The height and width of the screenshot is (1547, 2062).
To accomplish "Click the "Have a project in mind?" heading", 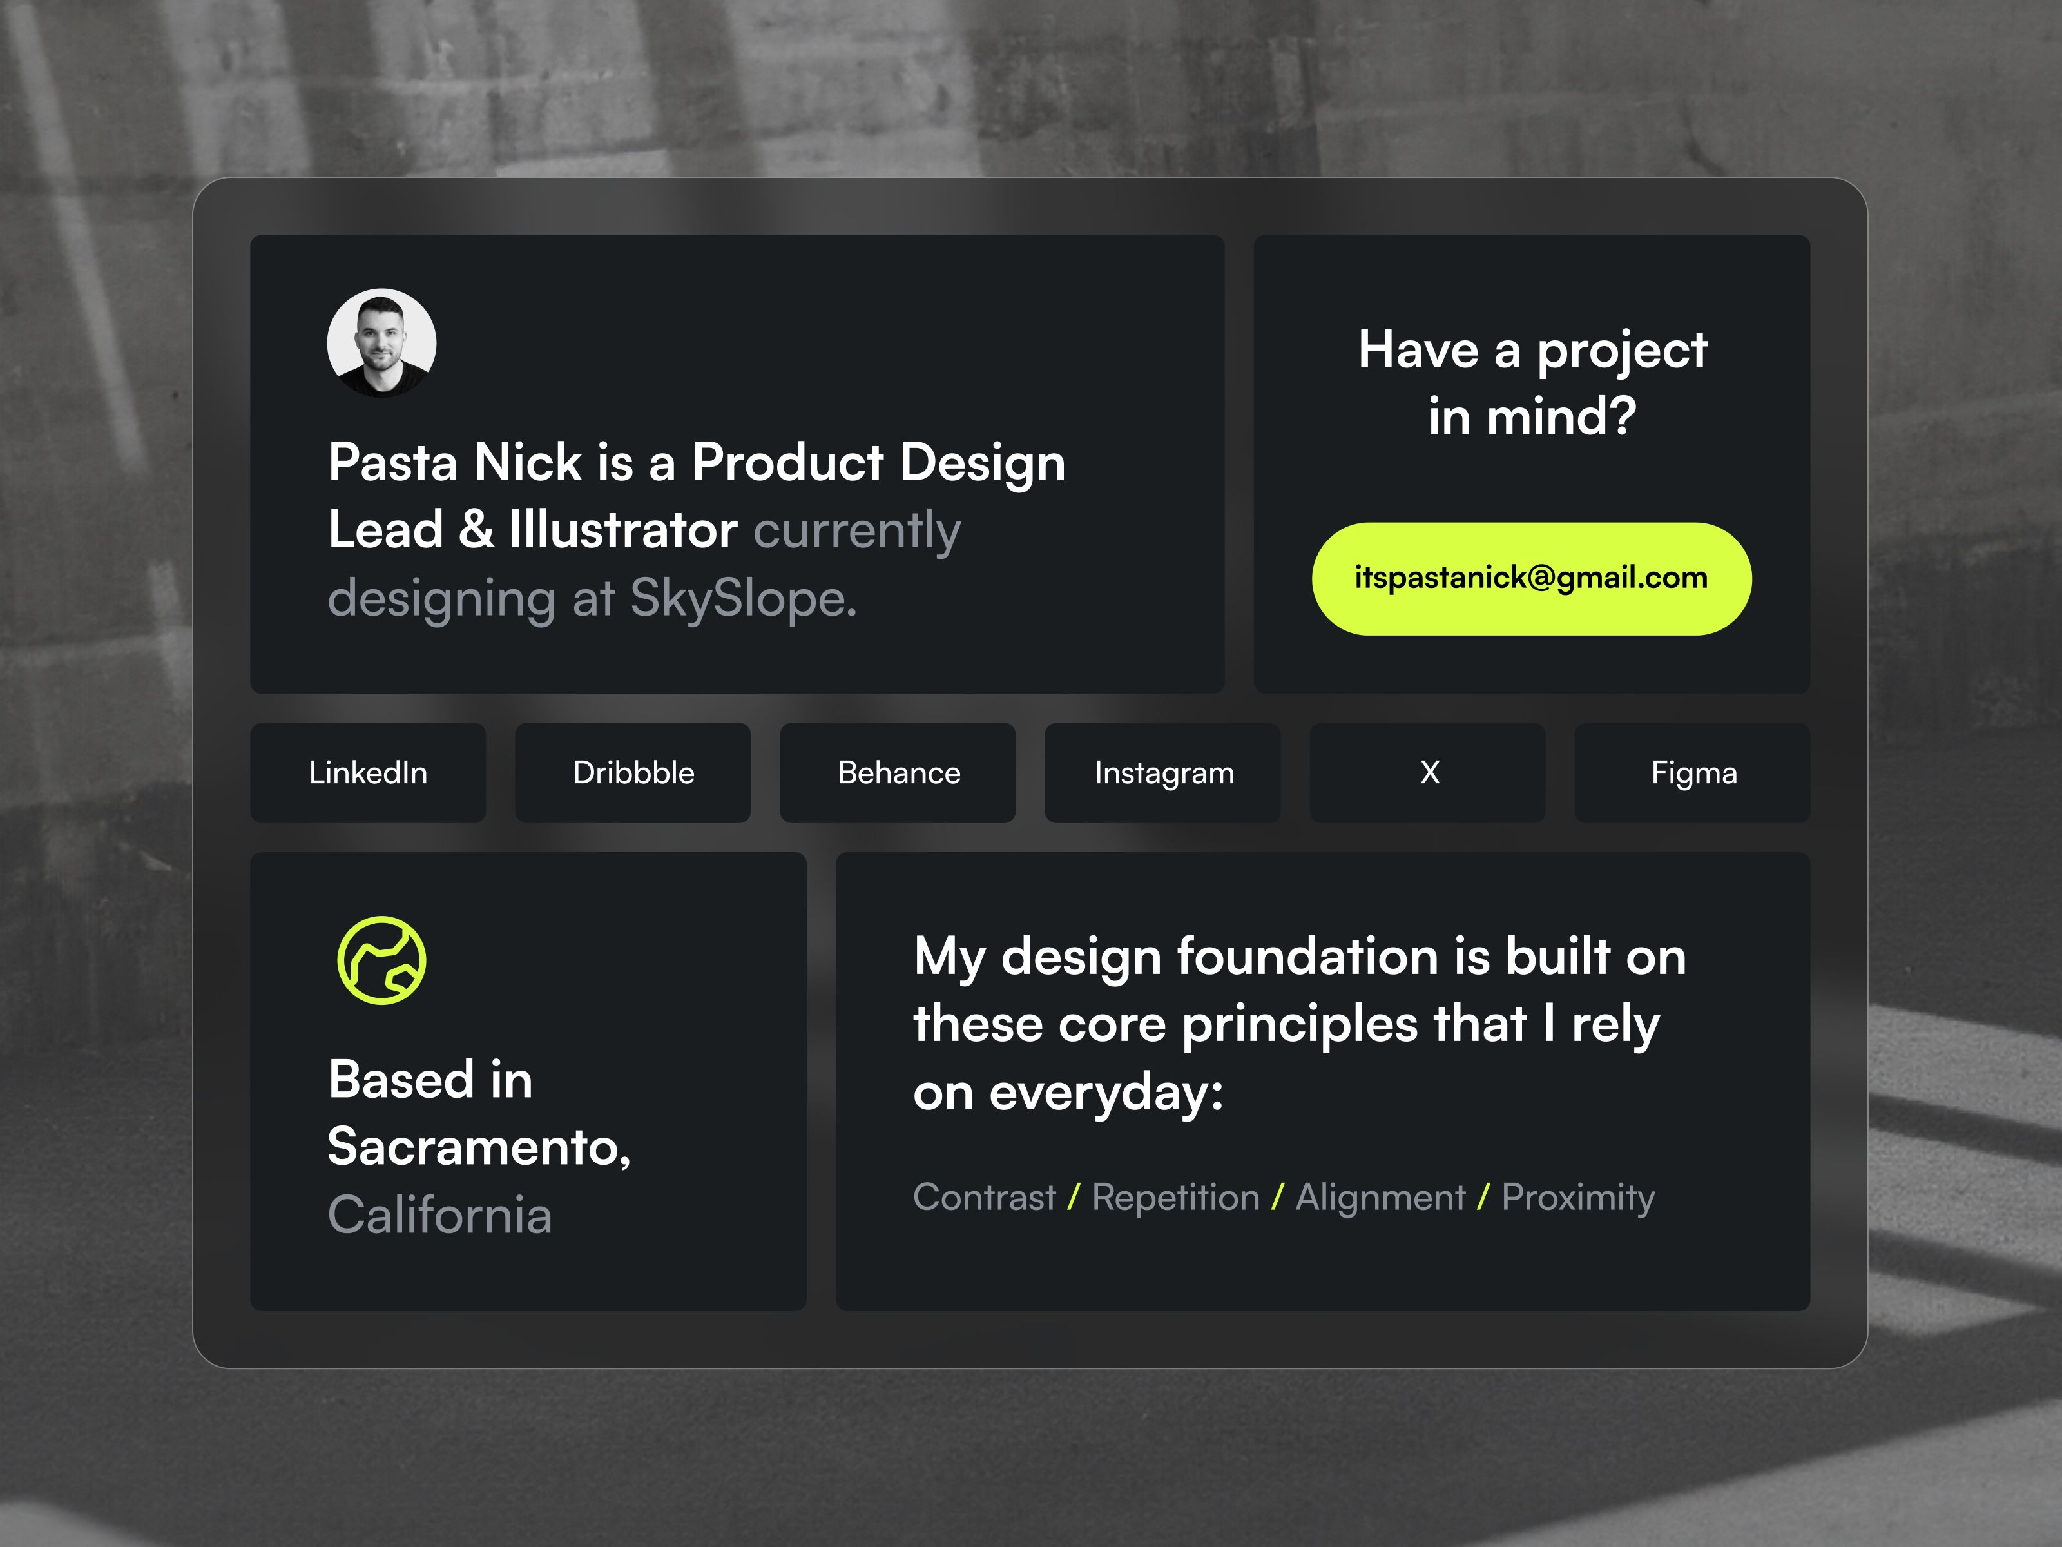I will pos(1532,382).
